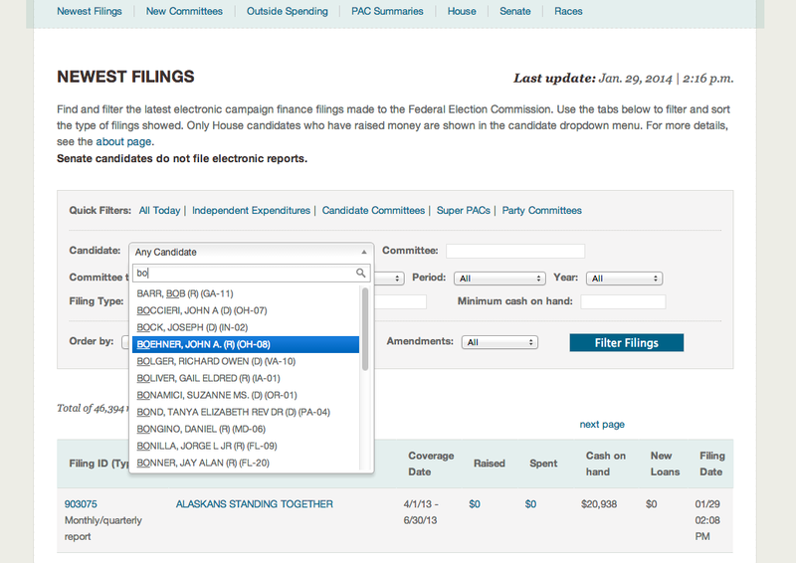Apply the Independent Expenditures quick filter
Image resolution: width=796 pixels, height=563 pixels.
tap(251, 211)
